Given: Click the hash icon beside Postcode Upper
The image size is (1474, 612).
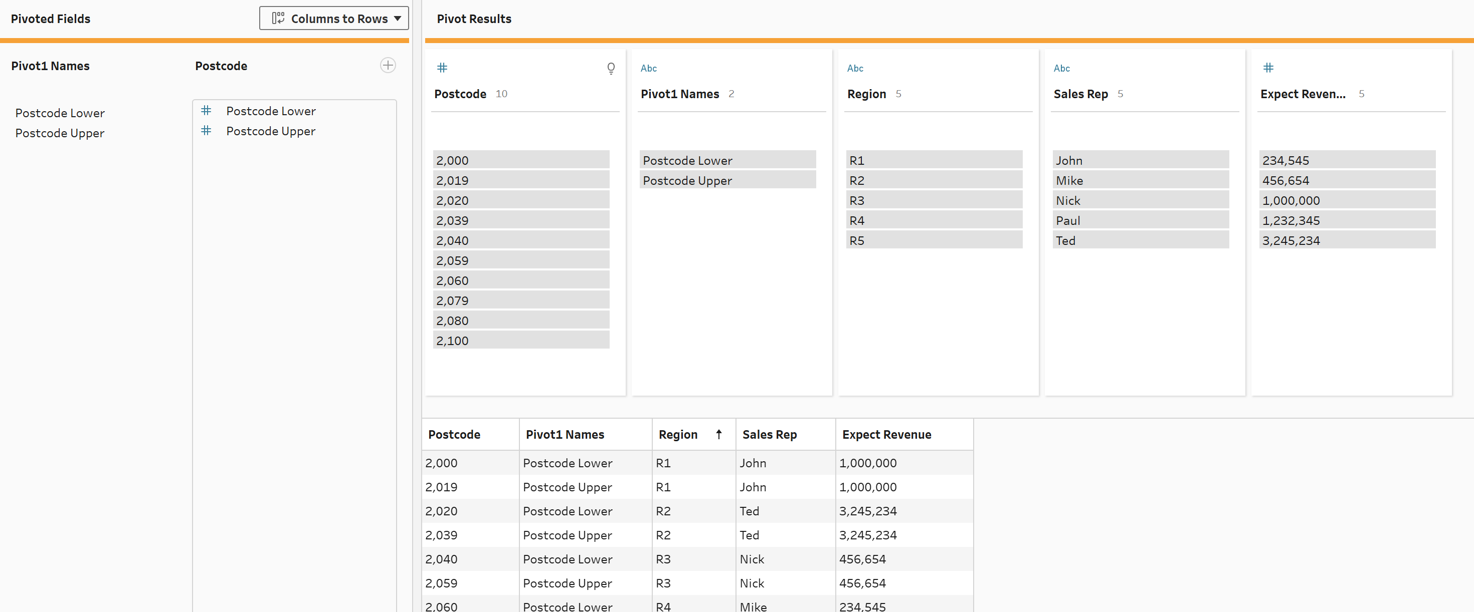Looking at the screenshot, I should click(206, 131).
